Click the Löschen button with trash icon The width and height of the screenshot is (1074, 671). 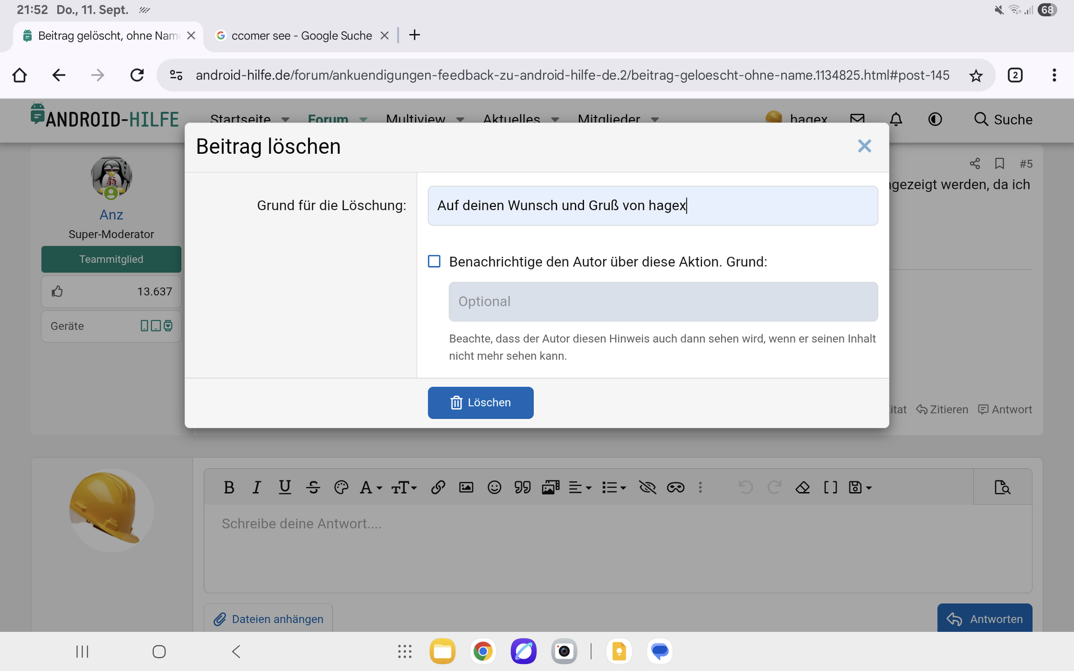[x=480, y=403]
